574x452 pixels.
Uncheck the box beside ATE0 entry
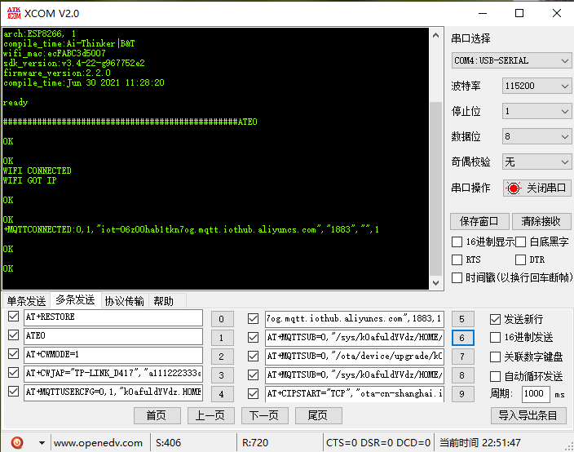[x=13, y=335]
